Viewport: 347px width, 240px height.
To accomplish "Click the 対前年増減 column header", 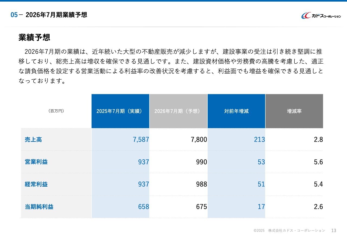I will coord(236,111).
